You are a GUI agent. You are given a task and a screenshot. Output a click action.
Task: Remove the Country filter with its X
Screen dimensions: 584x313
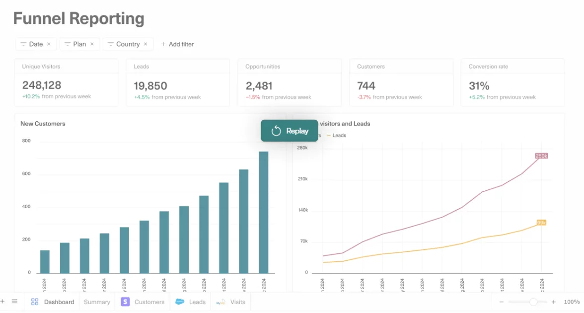point(146,44)
